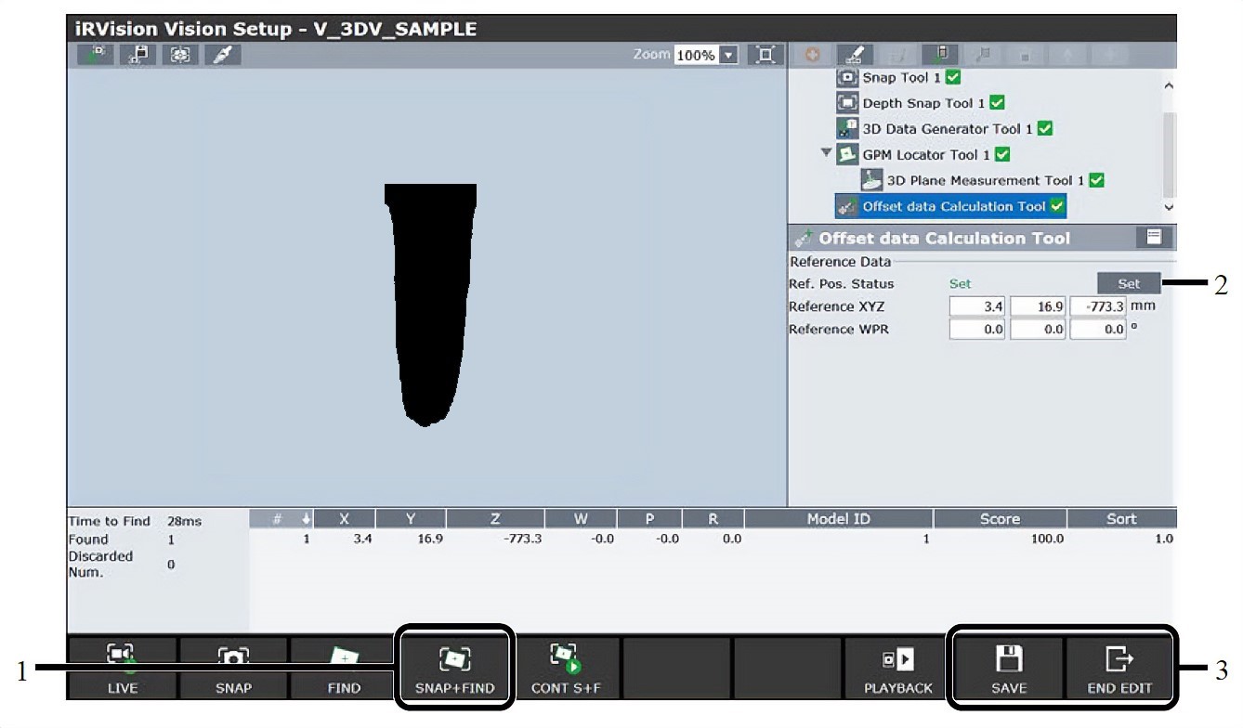The height and width of the screenshot is (728, 1243).
Task: Toggle the Depth Snap Tool 1 checkbox
Action: (x=997, y=103)
